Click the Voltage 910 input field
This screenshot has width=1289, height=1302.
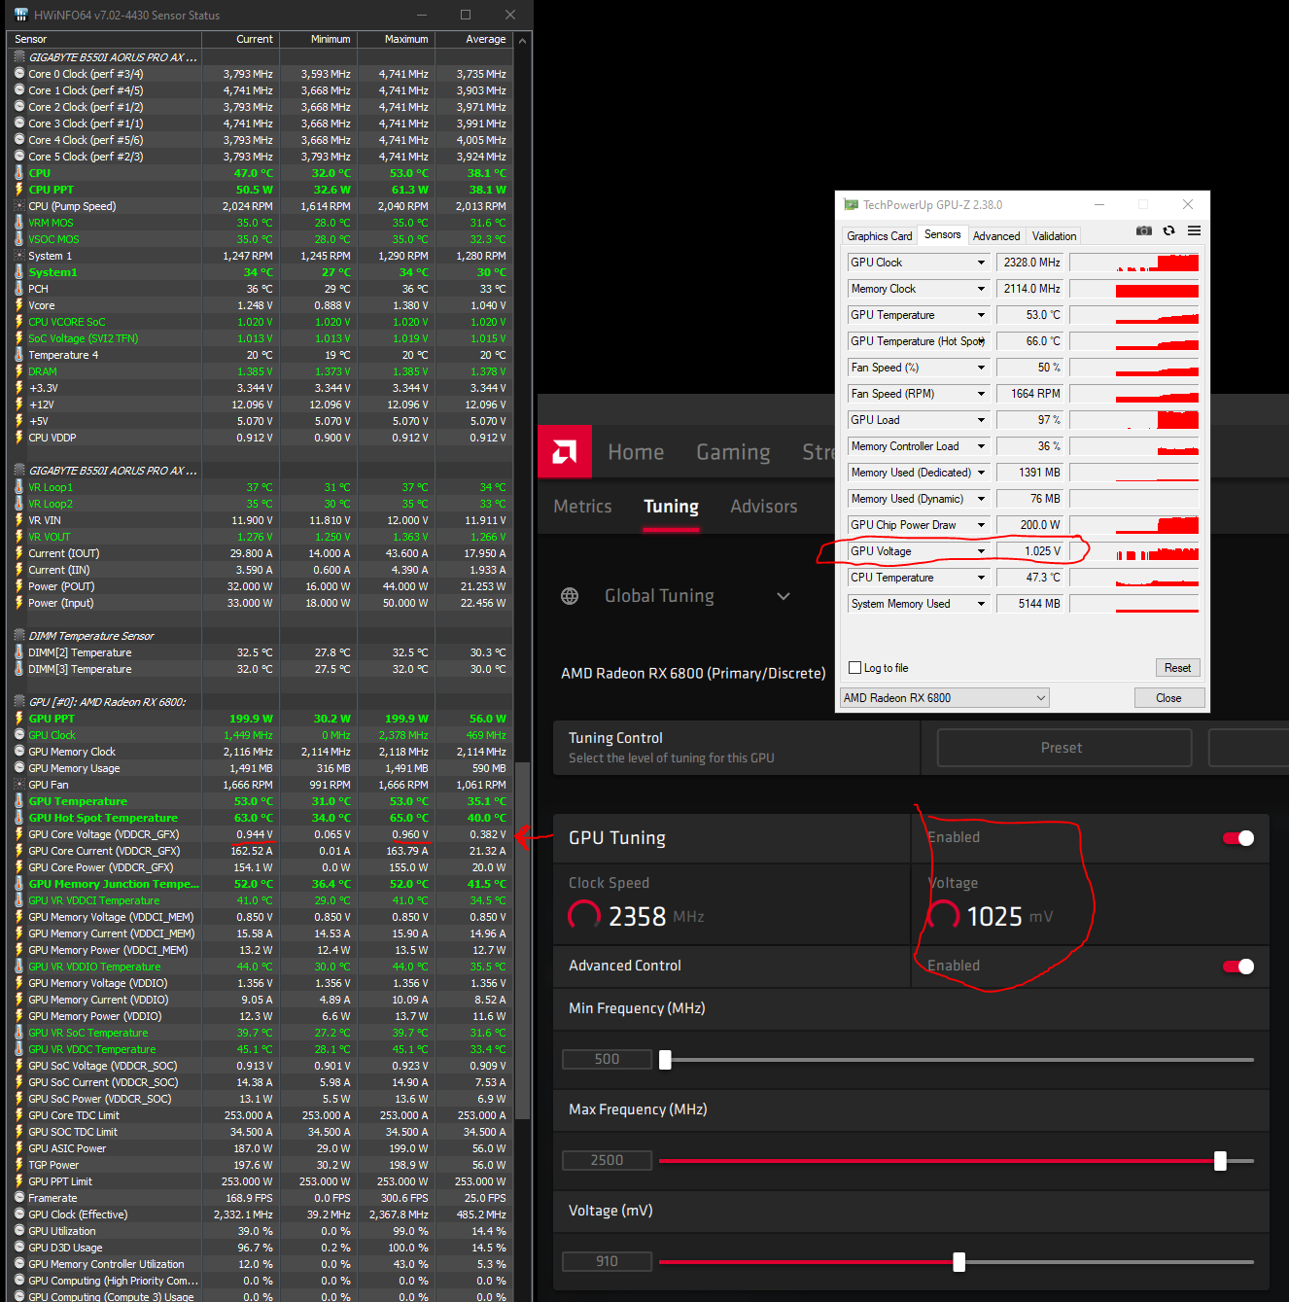[x=607, y=1261]
